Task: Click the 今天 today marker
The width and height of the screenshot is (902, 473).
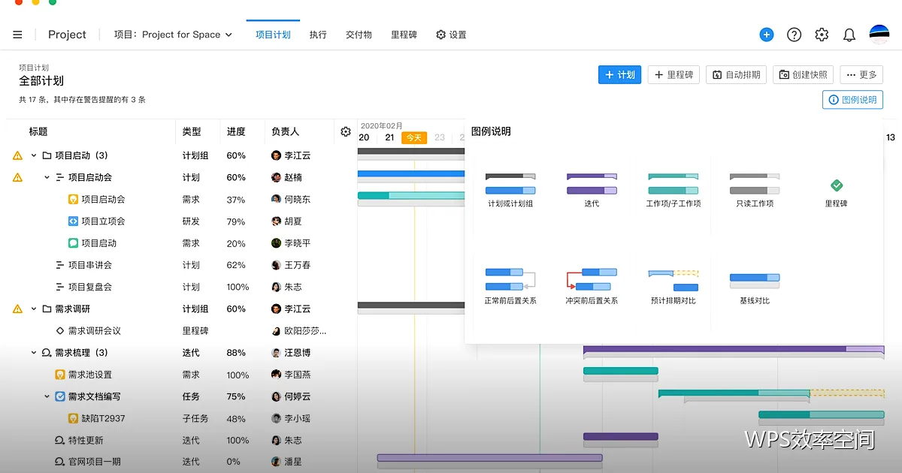Action: (414, 137)
